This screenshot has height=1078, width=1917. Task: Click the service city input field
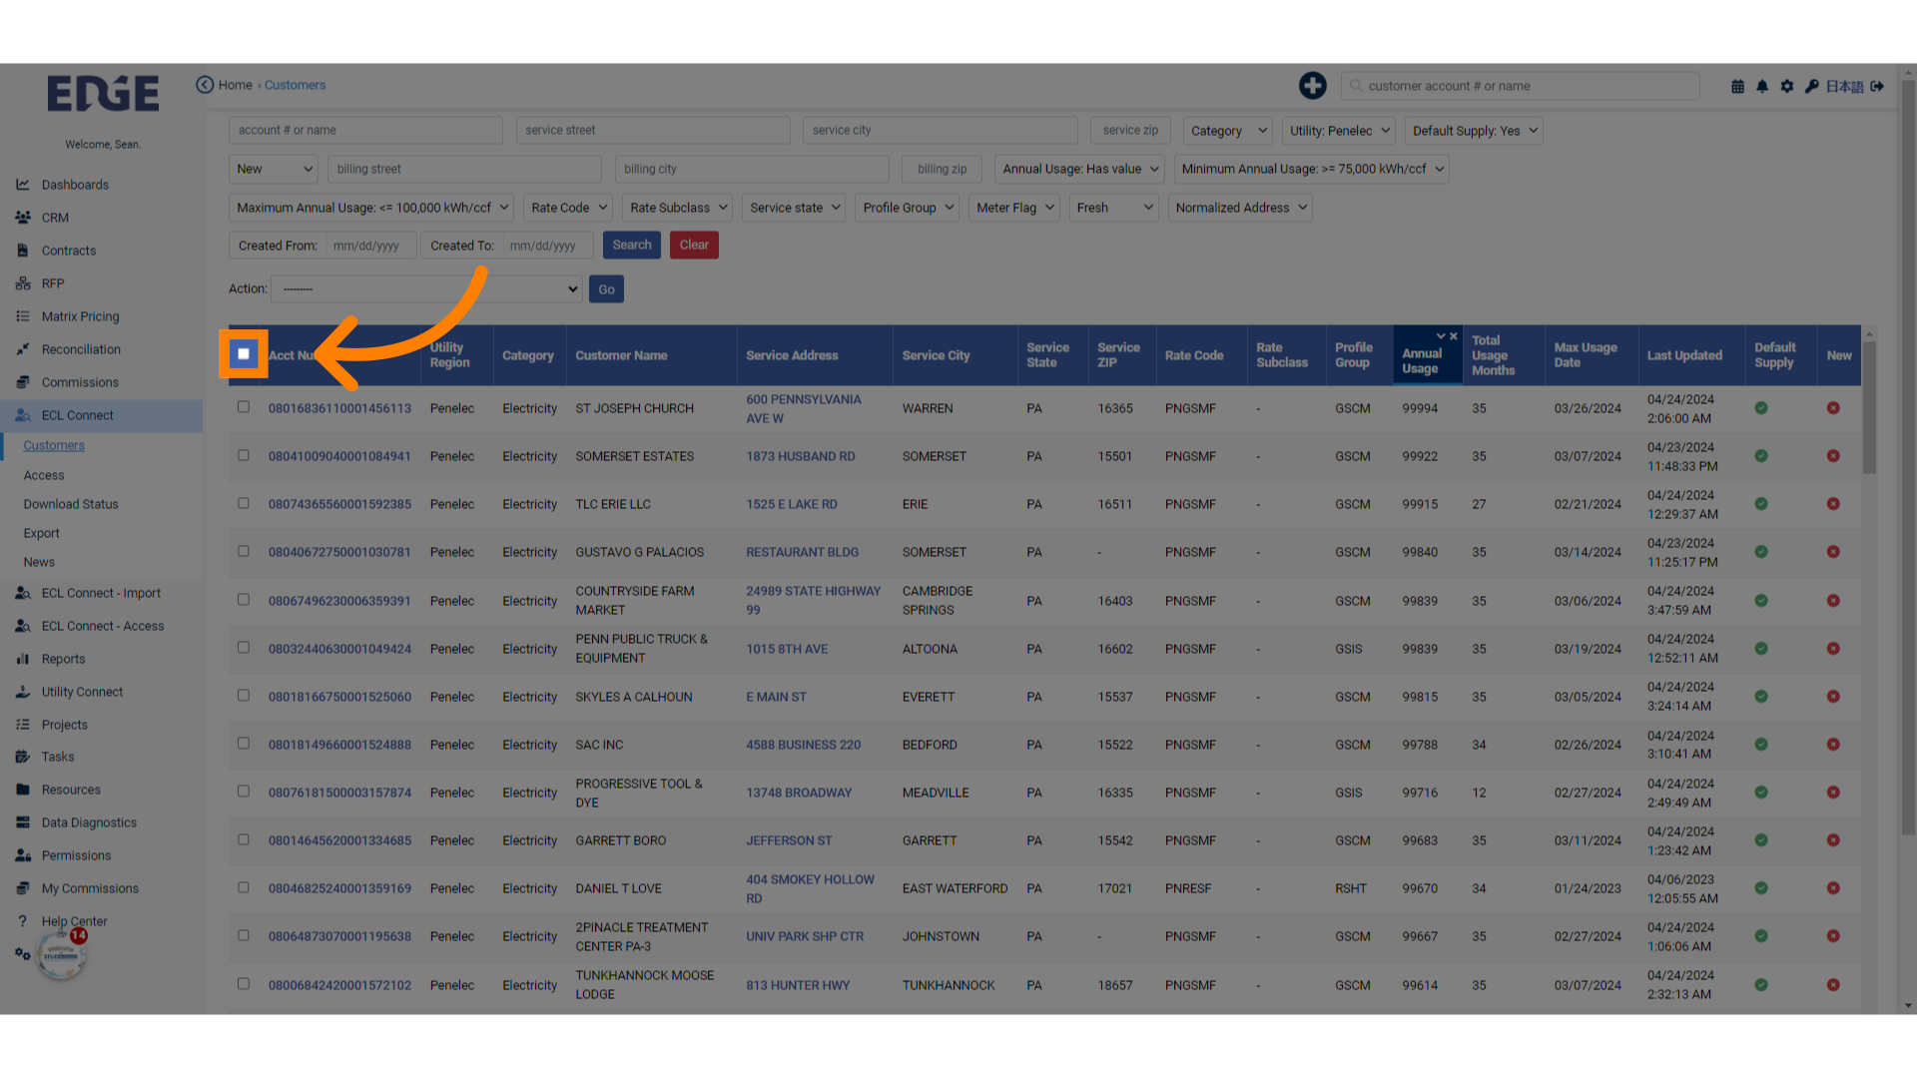940,131
